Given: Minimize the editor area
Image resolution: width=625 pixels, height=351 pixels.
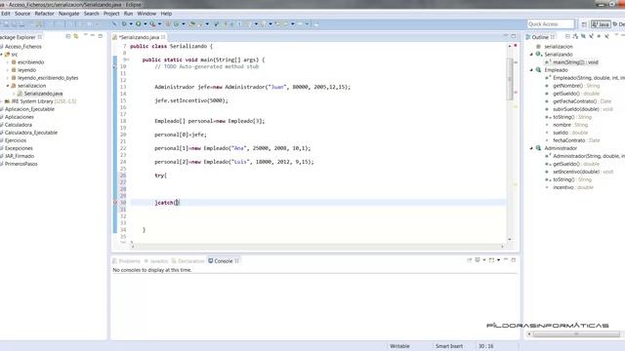Looking at the screenshot, I should tap(506, 36).
